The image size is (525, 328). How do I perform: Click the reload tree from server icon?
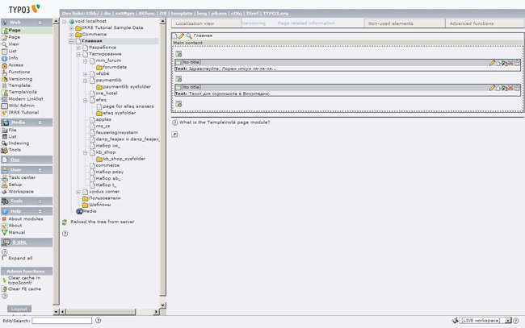click(x=65, y=222)
